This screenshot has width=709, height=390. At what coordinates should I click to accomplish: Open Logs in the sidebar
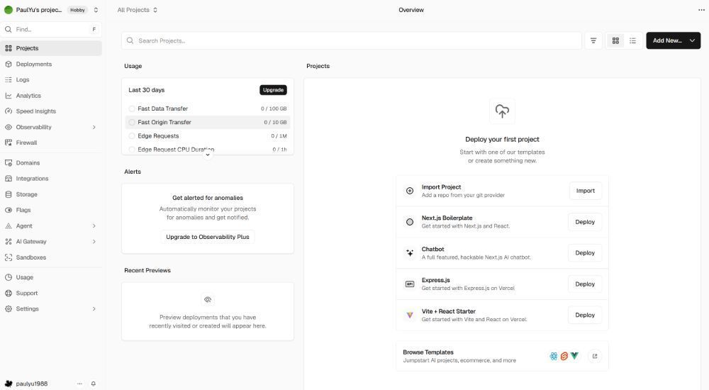pos(51,79)
